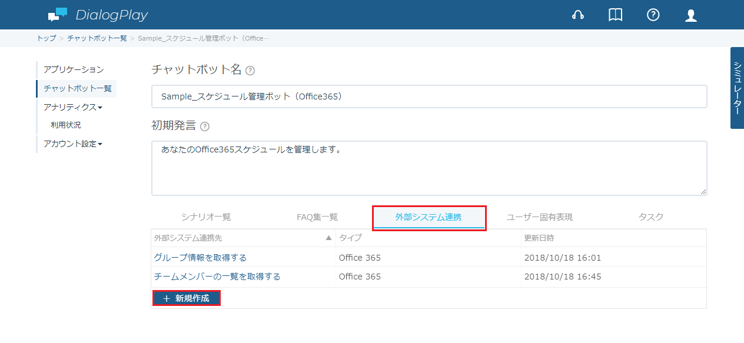Go to トップ breadcrumb link
Viewport: 744px width, 343px height.
point(46,38)
